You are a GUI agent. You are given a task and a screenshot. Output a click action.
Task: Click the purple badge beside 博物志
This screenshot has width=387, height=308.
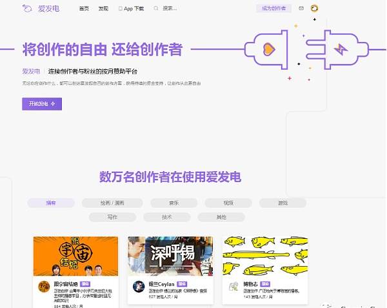[x=265, y=284]
